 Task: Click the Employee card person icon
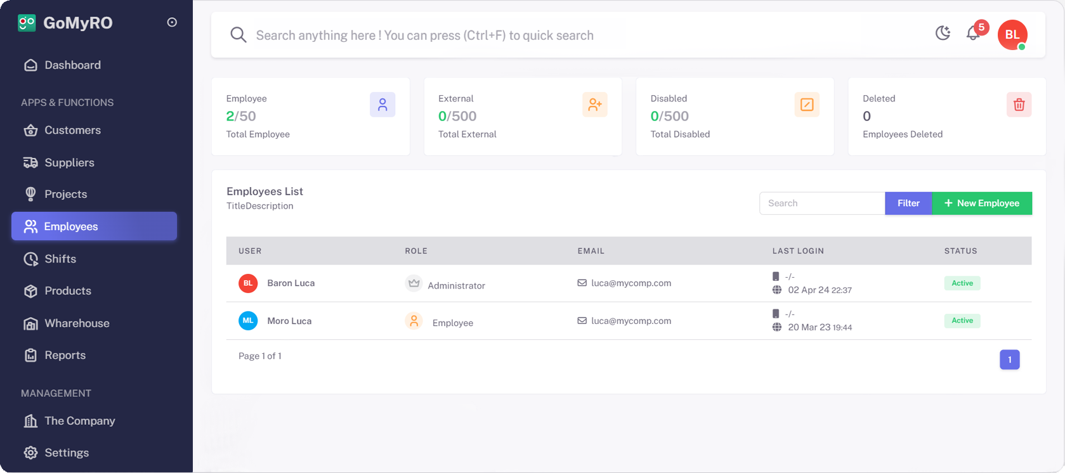point(382,105)
